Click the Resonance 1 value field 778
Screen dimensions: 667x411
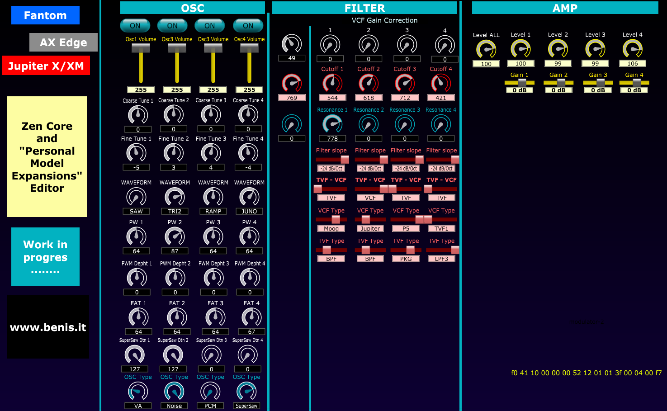332,138
